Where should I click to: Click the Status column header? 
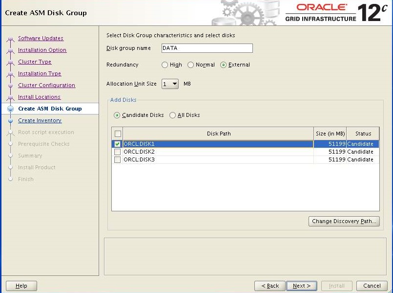click(363, 134)
